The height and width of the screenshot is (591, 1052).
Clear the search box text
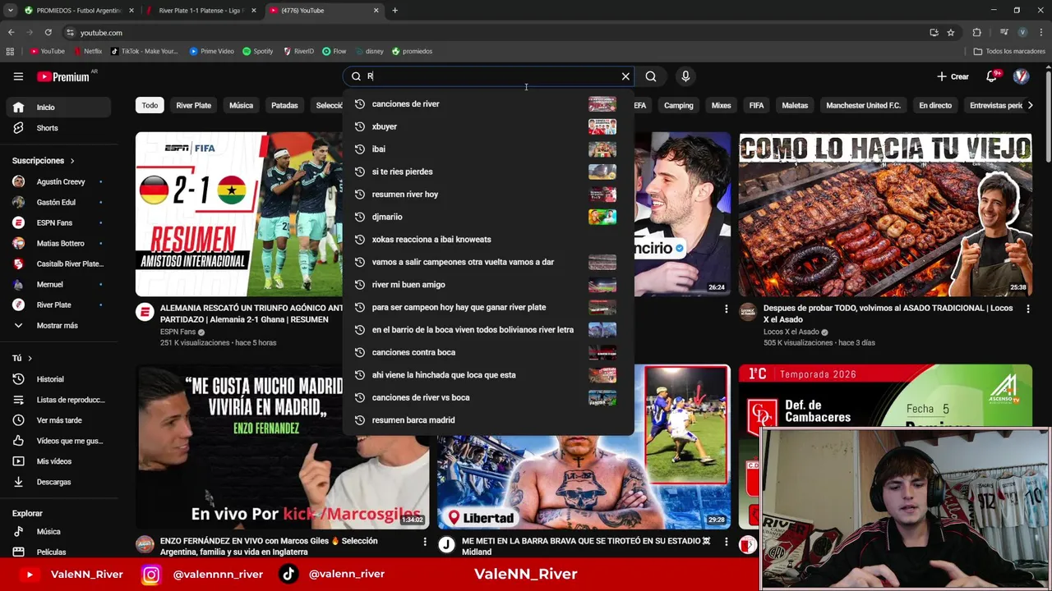tap(625, 76)
